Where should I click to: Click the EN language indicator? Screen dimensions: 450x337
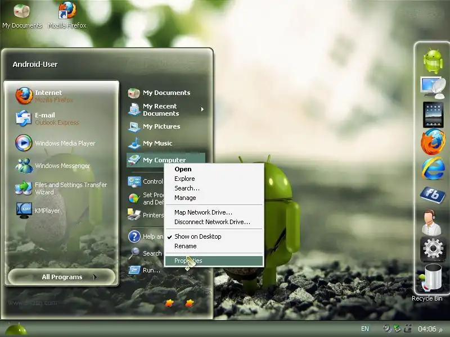tap(365, 329)
